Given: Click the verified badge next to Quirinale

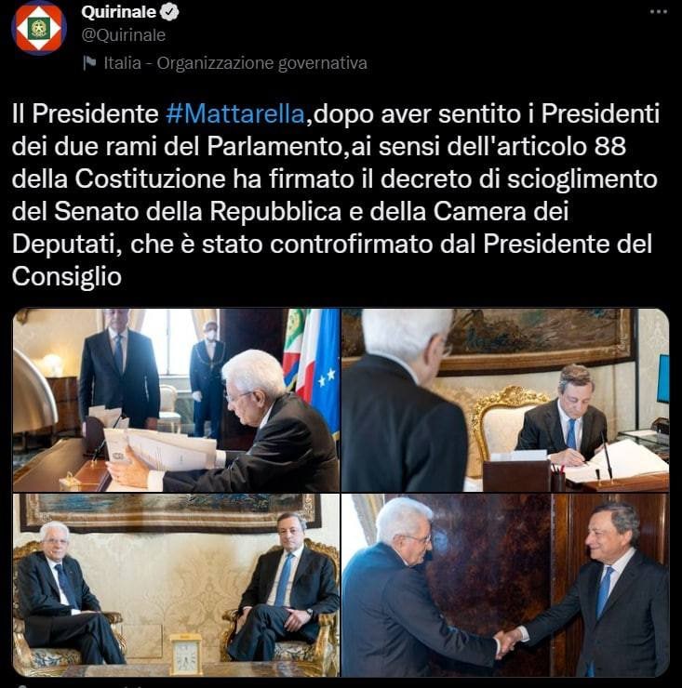Looking at the screenshot, I should click(169, 12).
